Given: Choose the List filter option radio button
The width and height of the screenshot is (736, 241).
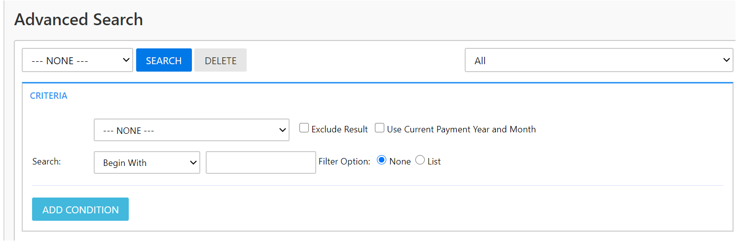Looking at the screenshot, I should point(420,160).
